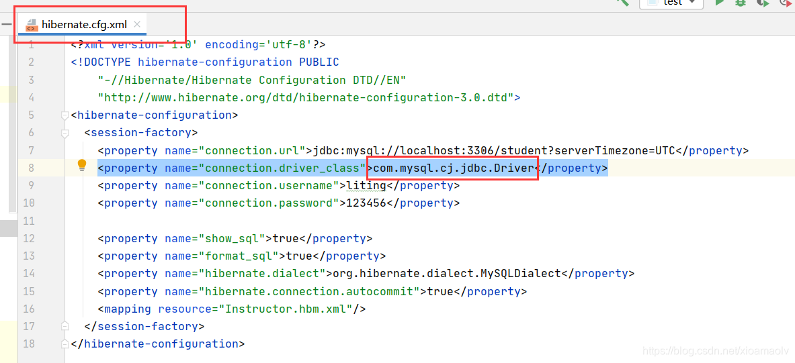Screen dimensions: 795x363
Task: Click the "connection.password" attribute value
Action: pyautogui.click(x=269, y=203)
